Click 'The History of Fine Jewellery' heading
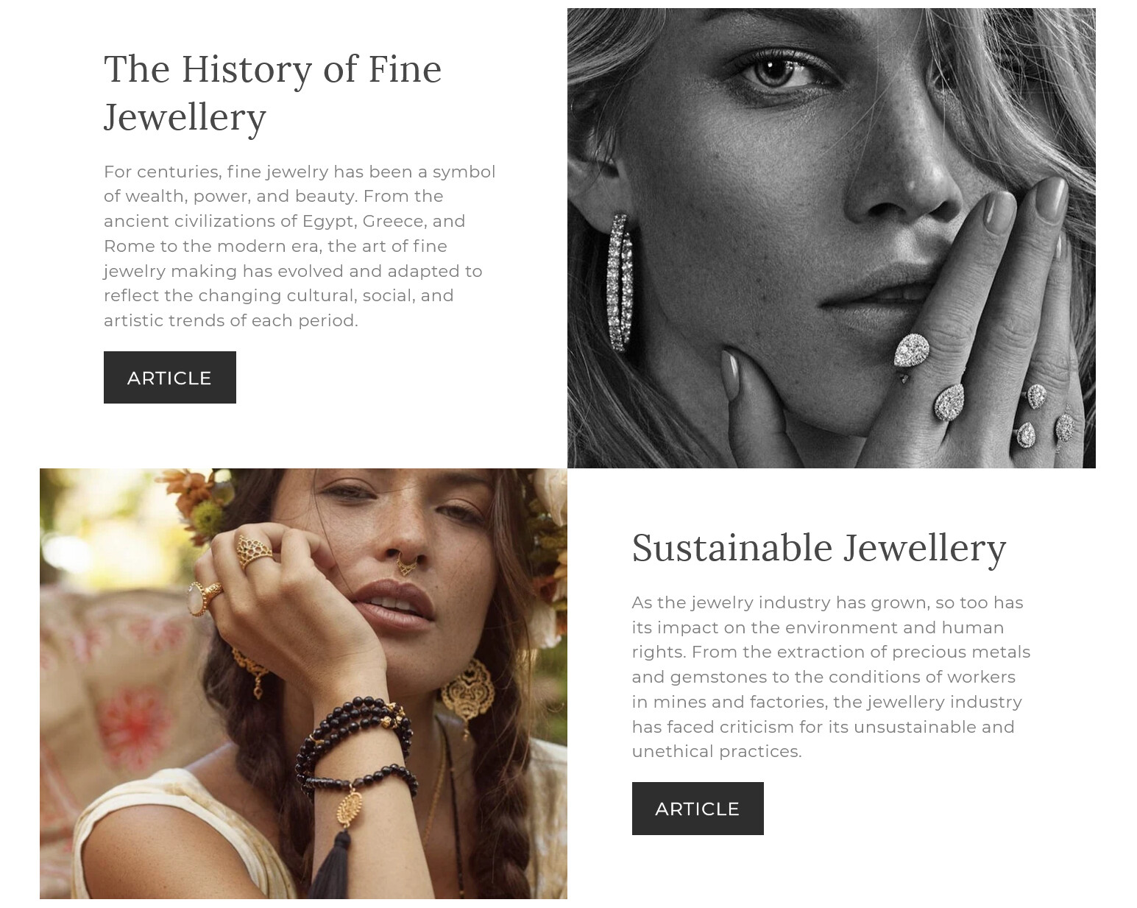1137x908 pixels. point(272,93)
